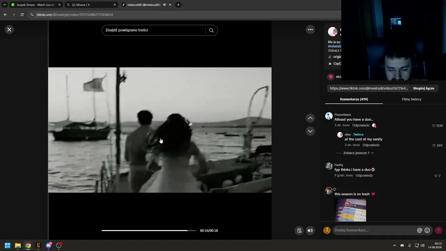
Task: Switch to Filmy twórcy tab
Action: (x=412, y=99)
